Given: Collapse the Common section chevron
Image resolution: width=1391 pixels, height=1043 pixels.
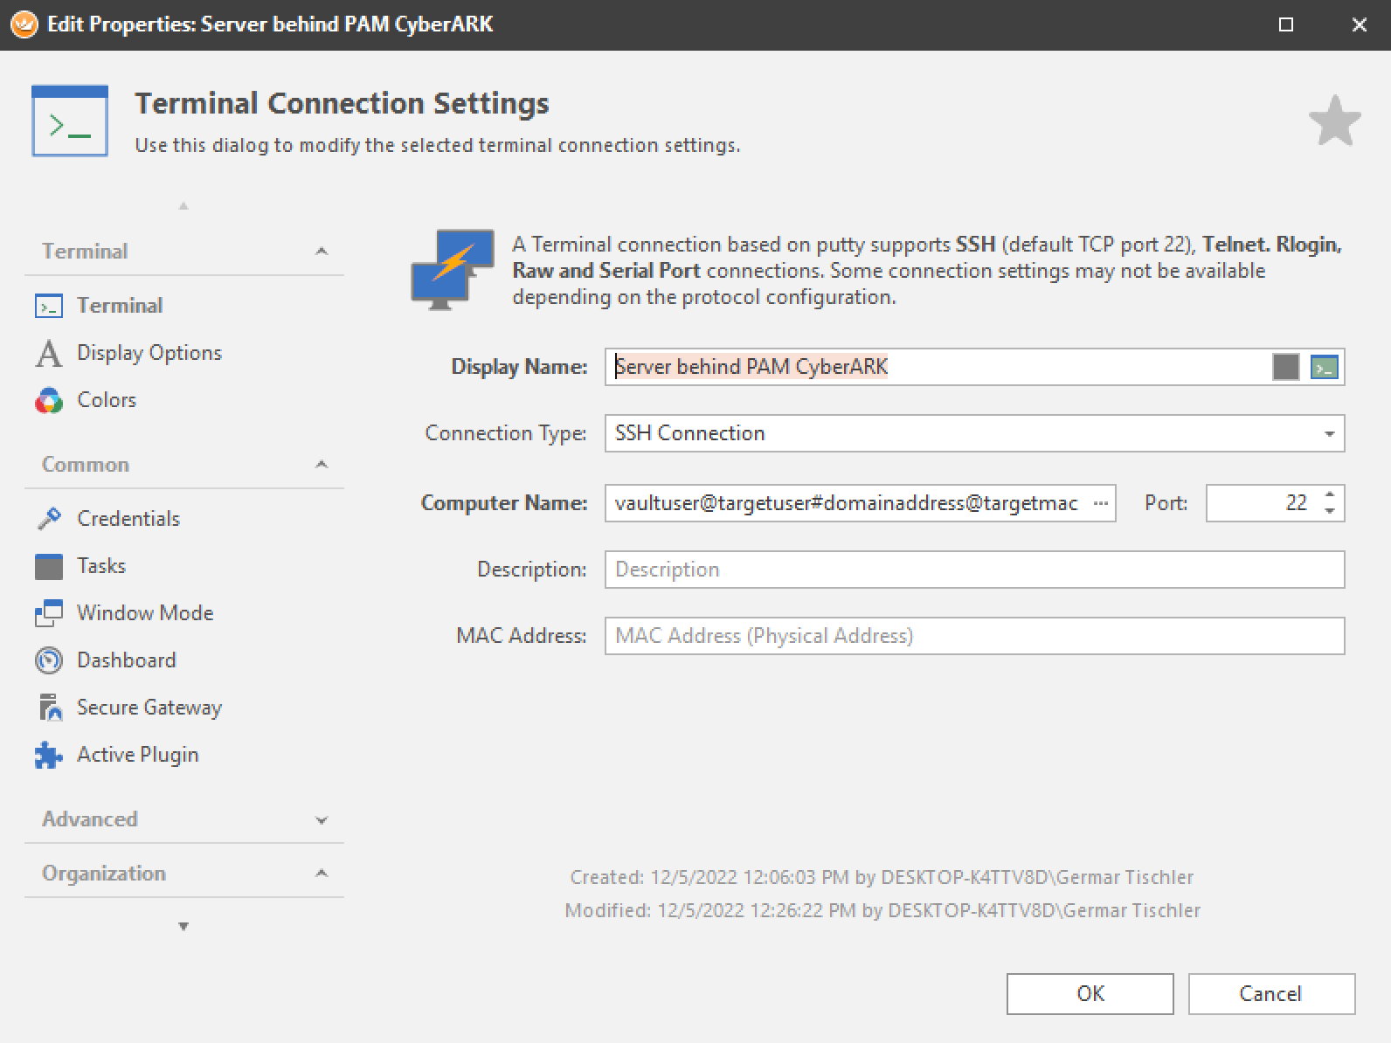Looking at the screenshot, I should (x=322, y=465).
